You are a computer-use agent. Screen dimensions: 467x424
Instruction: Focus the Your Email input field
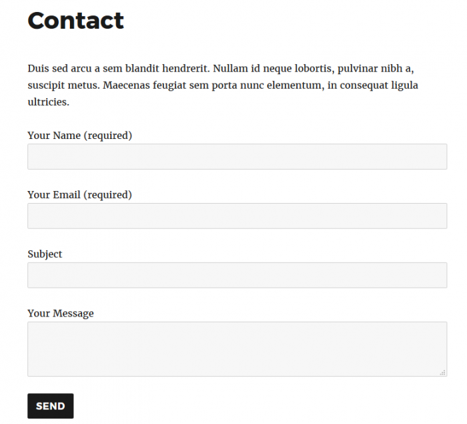click(x=237, y=216)
